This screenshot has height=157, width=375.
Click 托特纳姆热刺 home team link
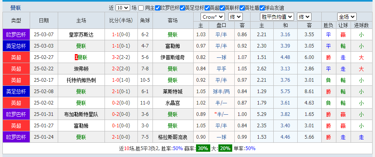coord(81,80)
